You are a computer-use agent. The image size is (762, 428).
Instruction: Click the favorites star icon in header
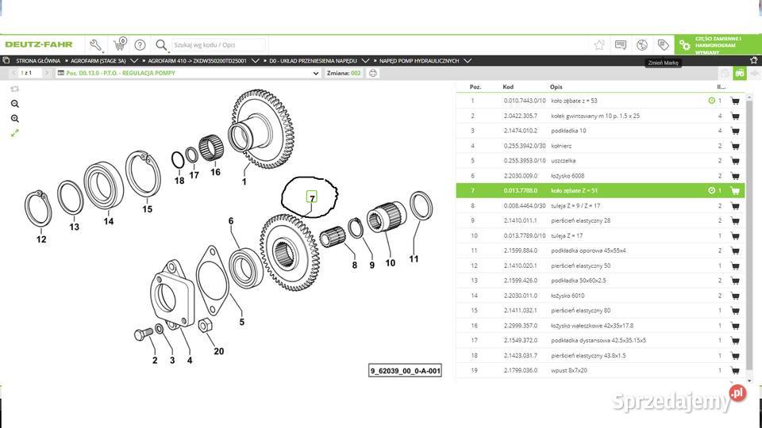click(599, 45)
